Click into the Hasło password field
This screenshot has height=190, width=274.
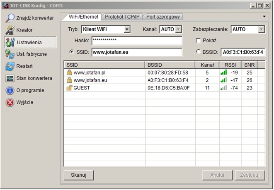point(137,41)
